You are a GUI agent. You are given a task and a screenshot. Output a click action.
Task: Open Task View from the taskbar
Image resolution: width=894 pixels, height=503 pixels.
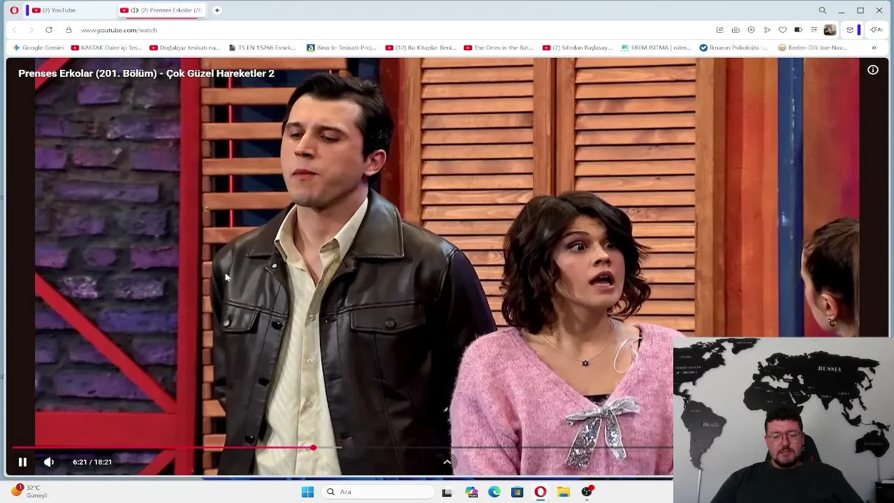447,492
